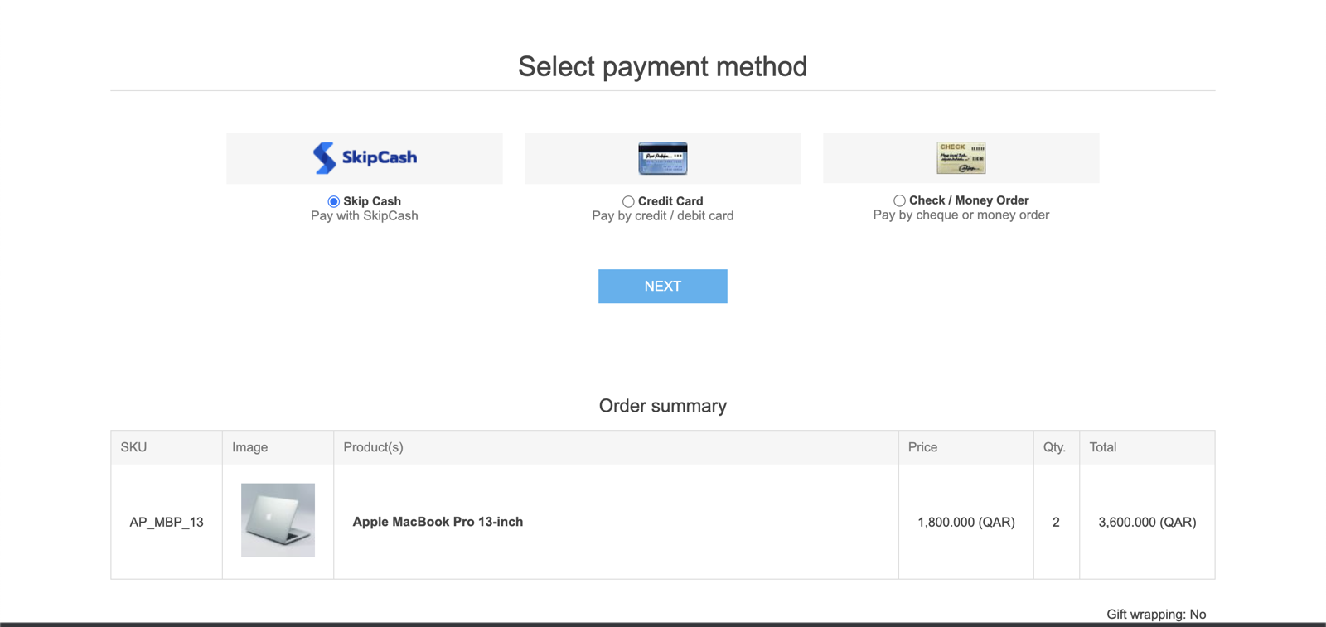Select the Credit Card radio button
This screenshot has height=627, width=1326.
(628, 201)
